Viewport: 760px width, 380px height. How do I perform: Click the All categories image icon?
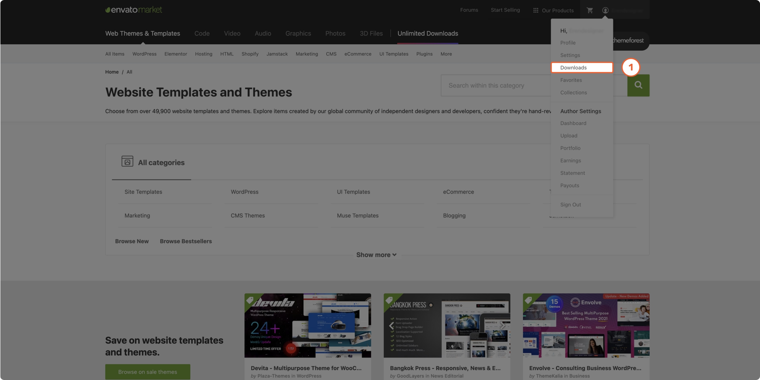point(127,161)
